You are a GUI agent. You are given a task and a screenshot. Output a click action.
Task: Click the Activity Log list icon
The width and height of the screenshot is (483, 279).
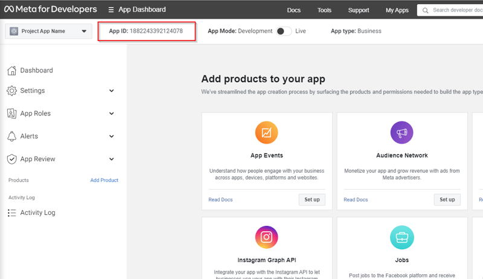(x=11, y=213)
